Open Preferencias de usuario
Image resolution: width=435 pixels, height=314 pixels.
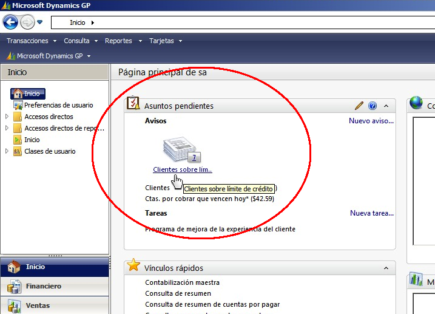point(58,105)
